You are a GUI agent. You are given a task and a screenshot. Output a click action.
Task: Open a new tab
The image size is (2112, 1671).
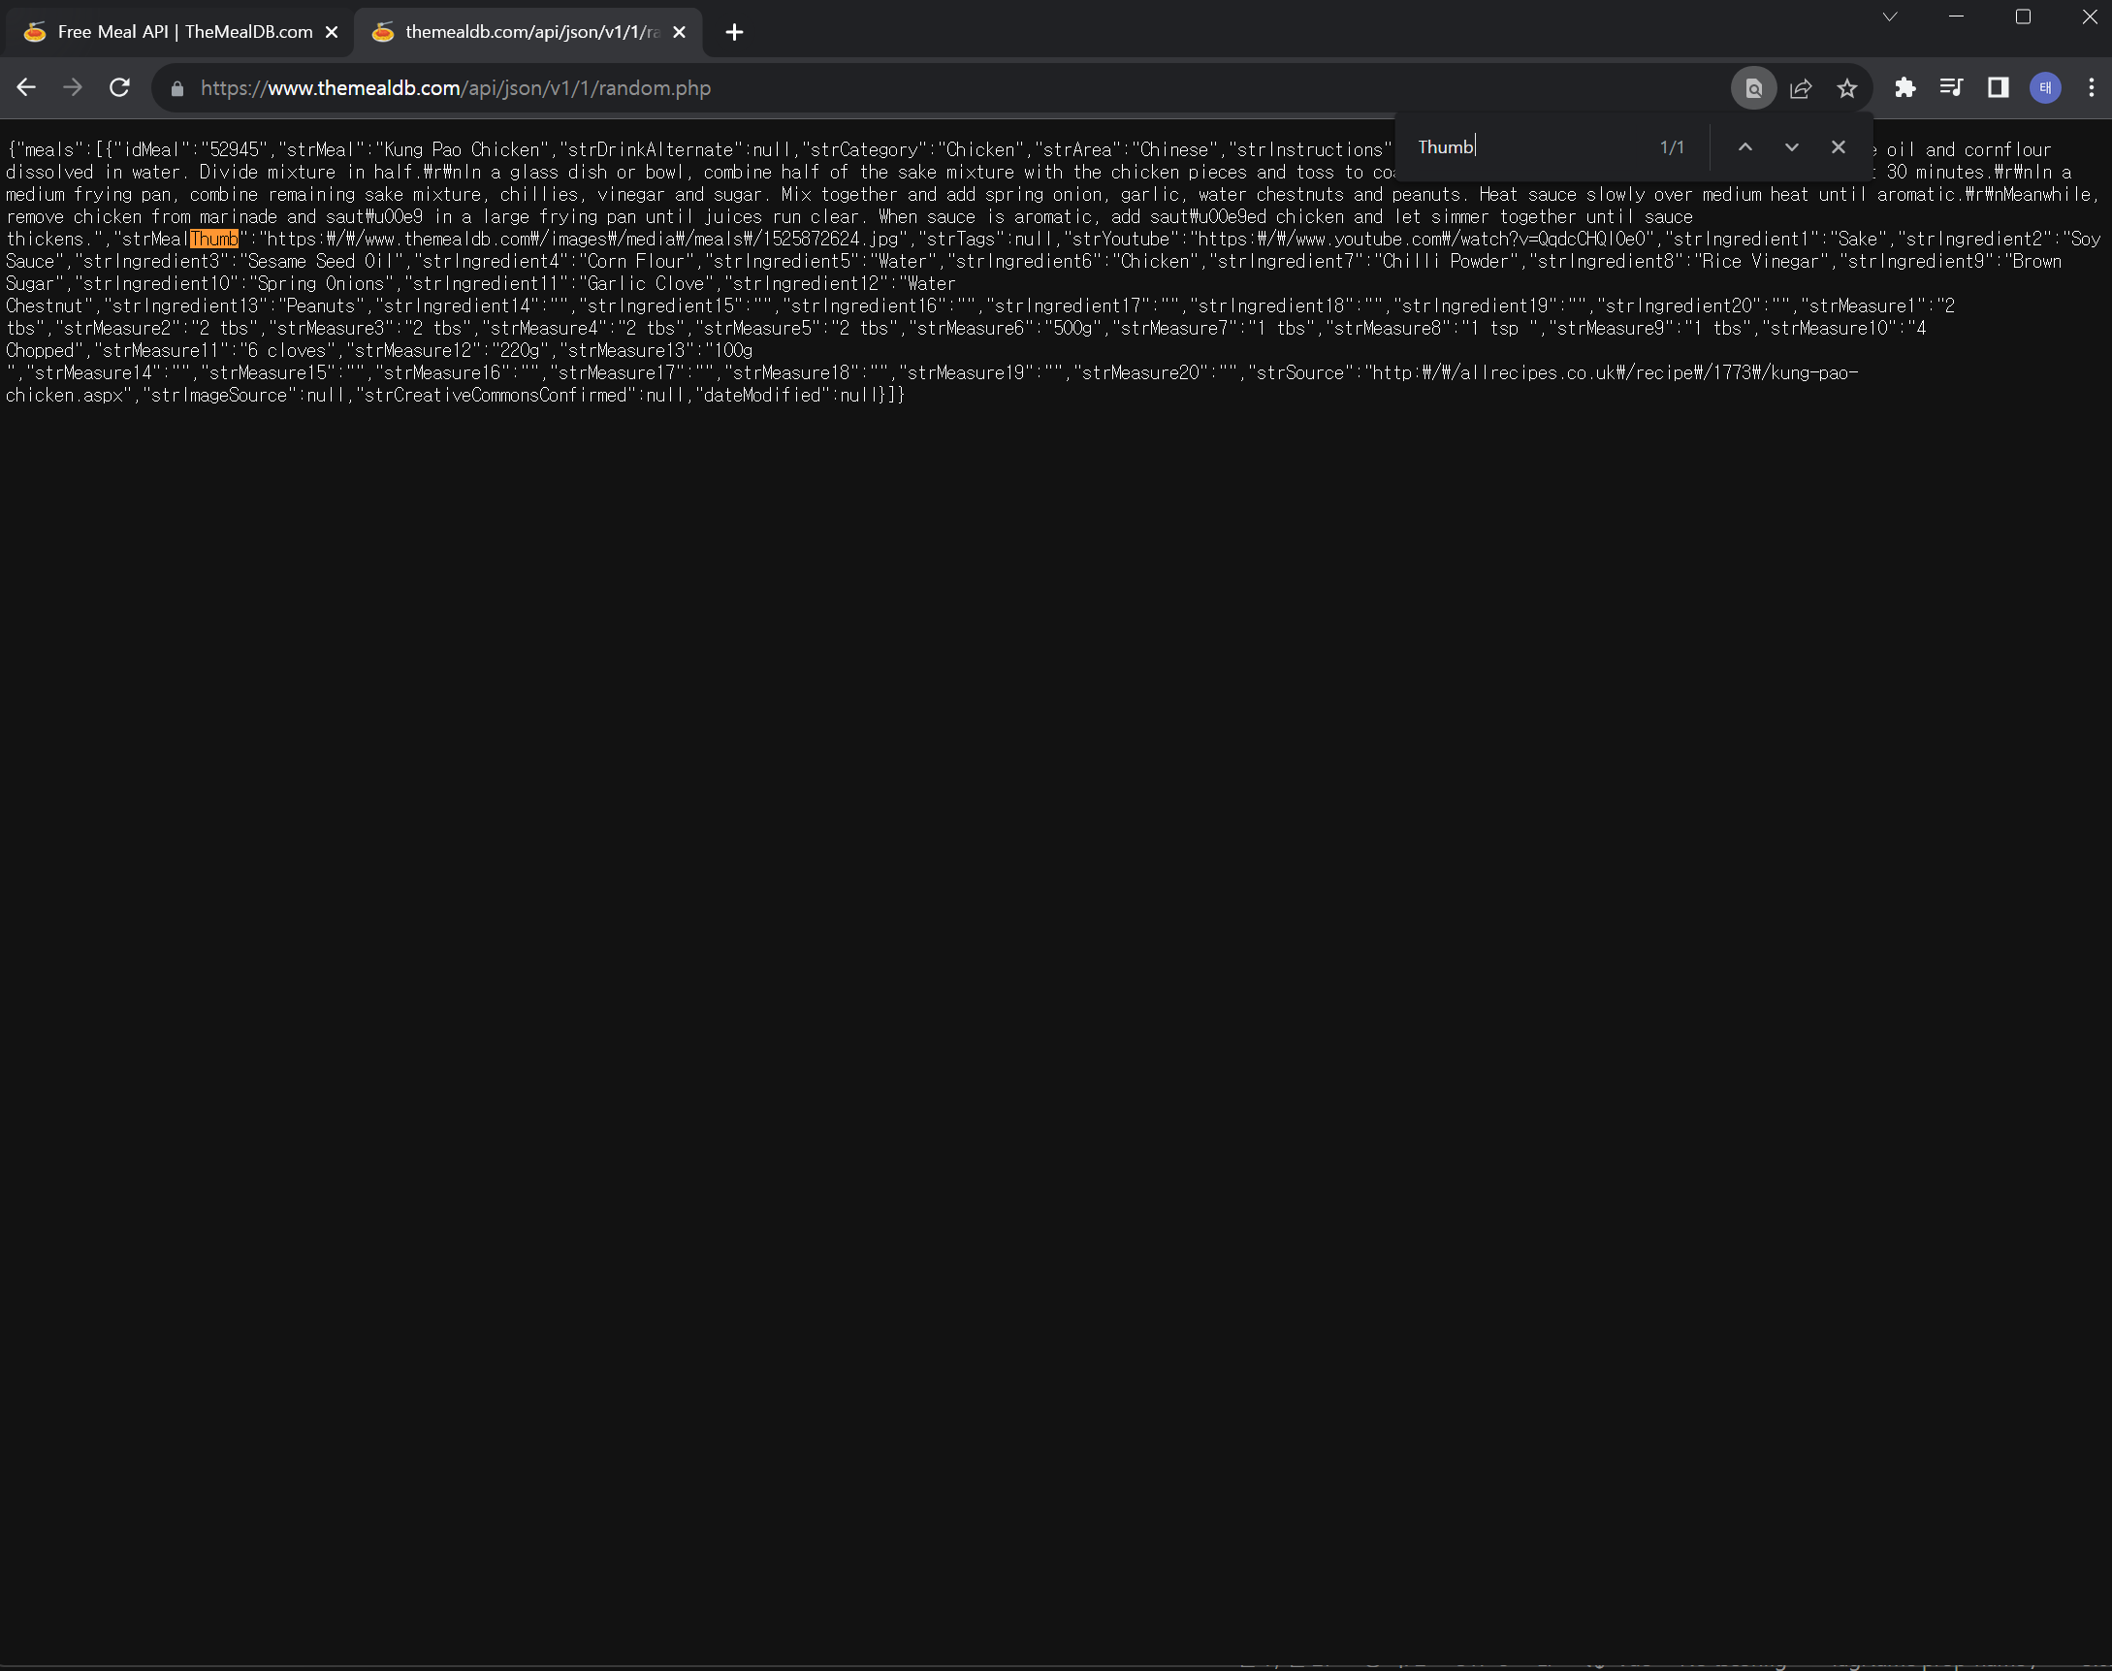(x=735, y=32)
